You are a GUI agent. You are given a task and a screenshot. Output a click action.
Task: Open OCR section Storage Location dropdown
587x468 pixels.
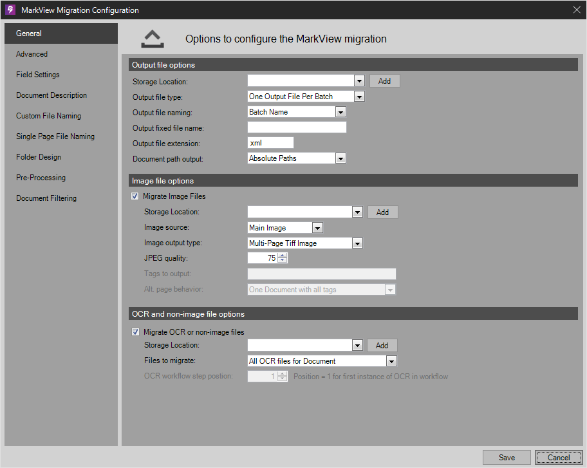pos(357,346)
